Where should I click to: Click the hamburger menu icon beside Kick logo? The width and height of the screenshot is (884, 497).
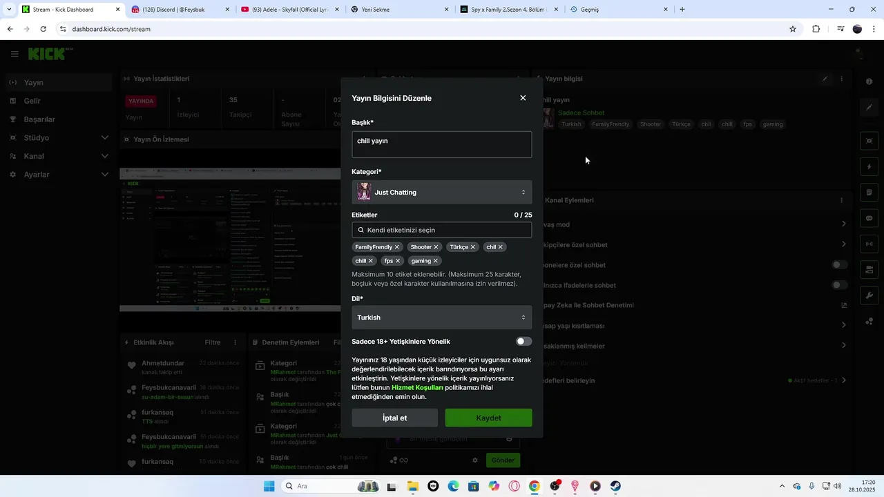pos(15,54)
